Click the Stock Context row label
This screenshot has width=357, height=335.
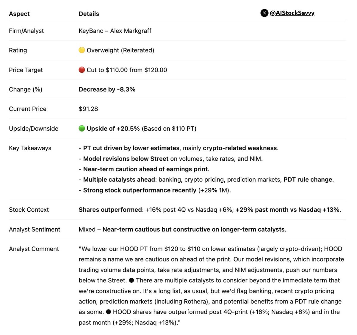[x=29, y=210]
